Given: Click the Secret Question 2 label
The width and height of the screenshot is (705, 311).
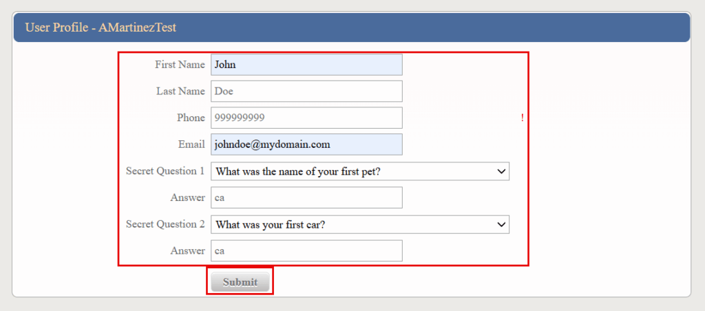Looking at the screenshot, I should pyautogui.click(x=165, y=224).
